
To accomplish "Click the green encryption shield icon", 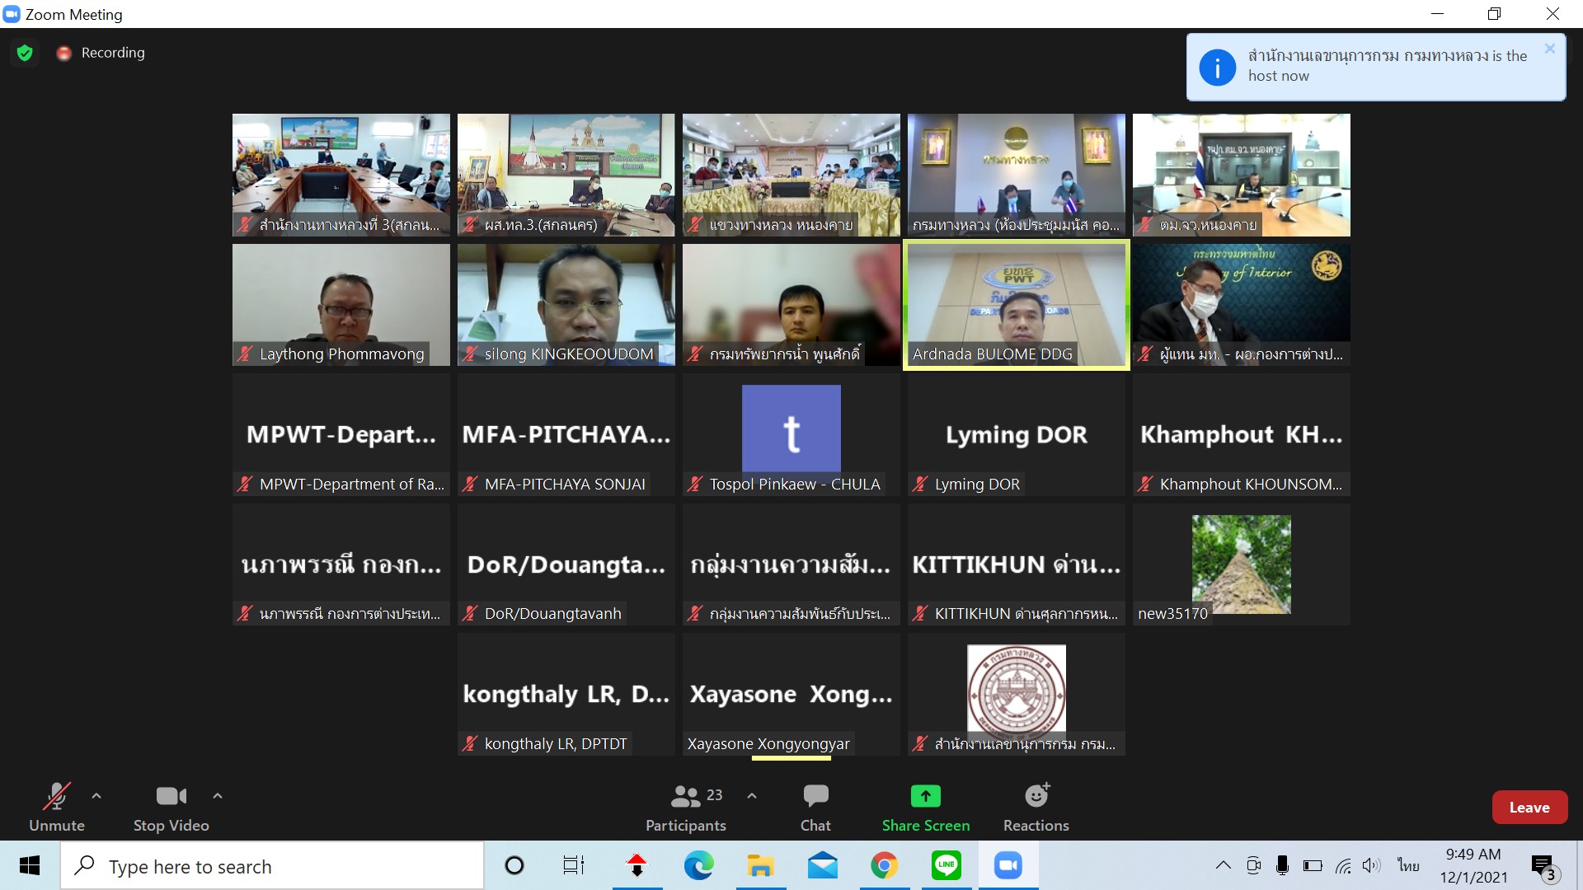I will (x=25, y=53).
